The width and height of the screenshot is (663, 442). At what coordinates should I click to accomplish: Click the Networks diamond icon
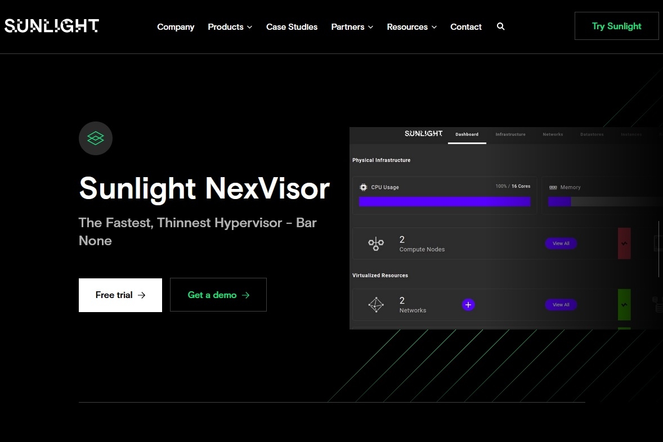pyautogui.click(x=376, y=305)
